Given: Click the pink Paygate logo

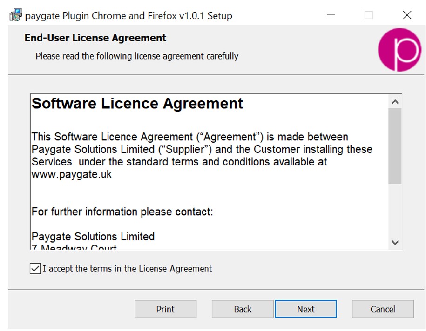Looking at the screenshot, I should point(399,50).
